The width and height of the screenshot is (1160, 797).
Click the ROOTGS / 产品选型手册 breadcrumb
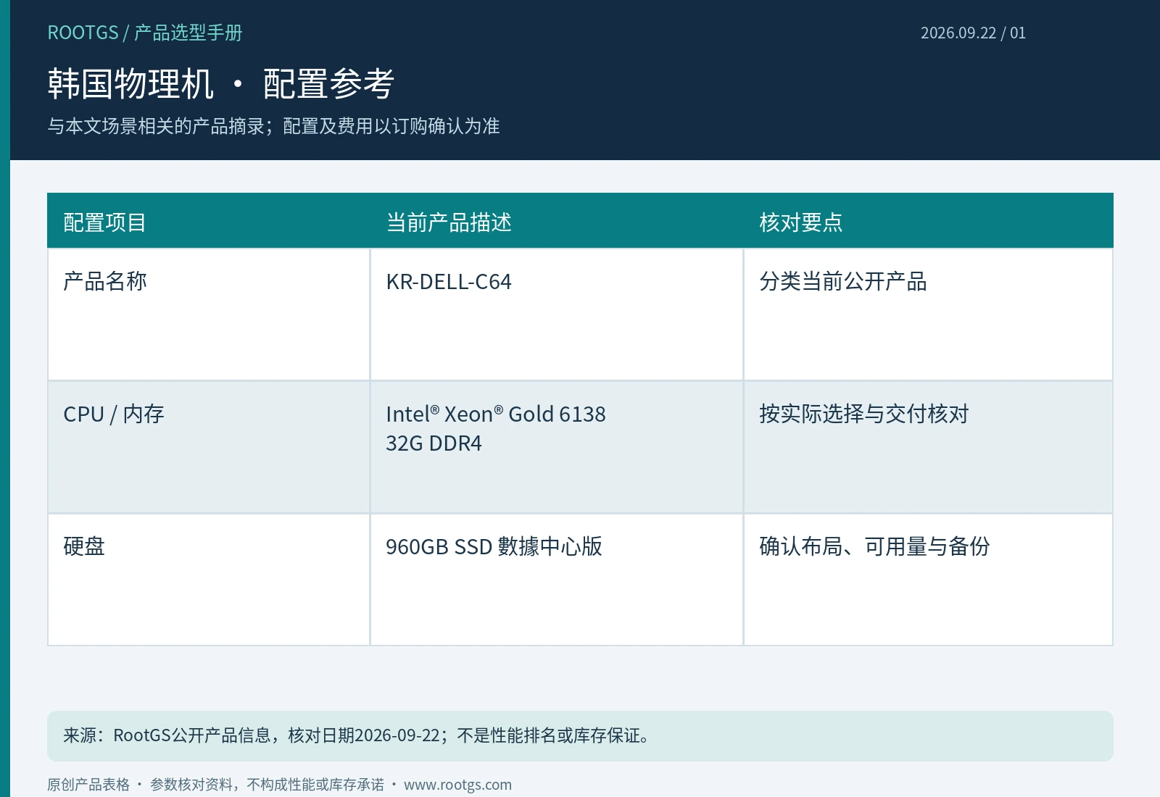[x=145, y=33]
